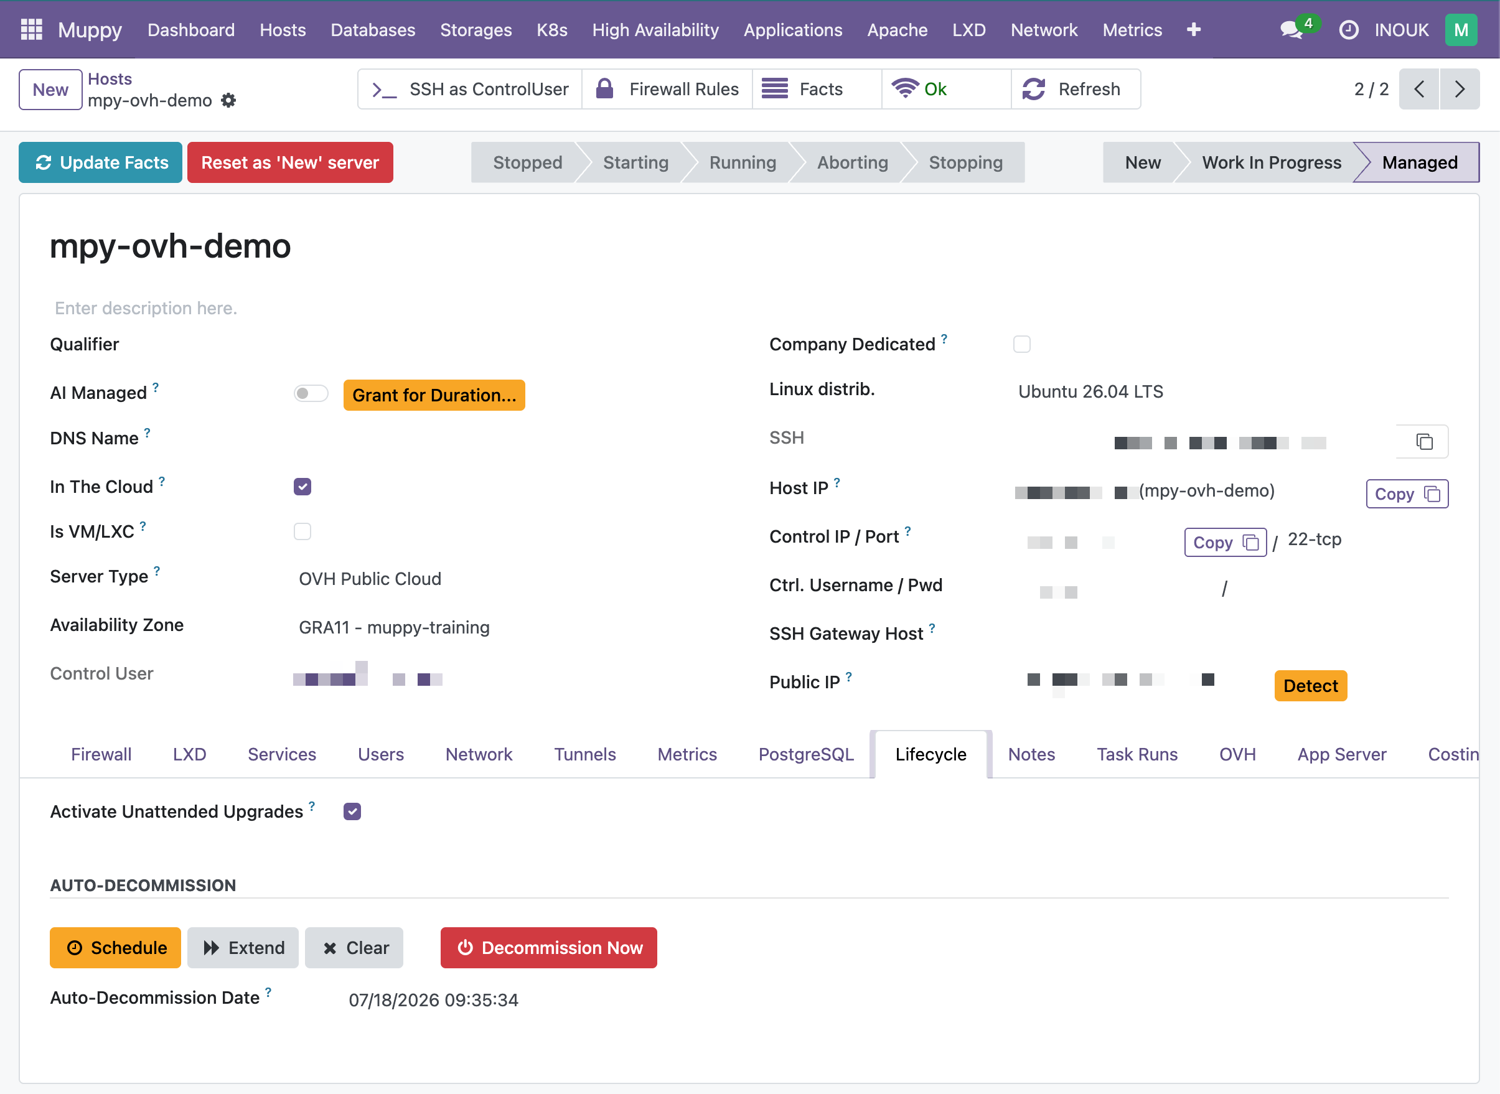Toggle the AI Managed switch
This screenshot has height=1094, width=1500.
311,393
